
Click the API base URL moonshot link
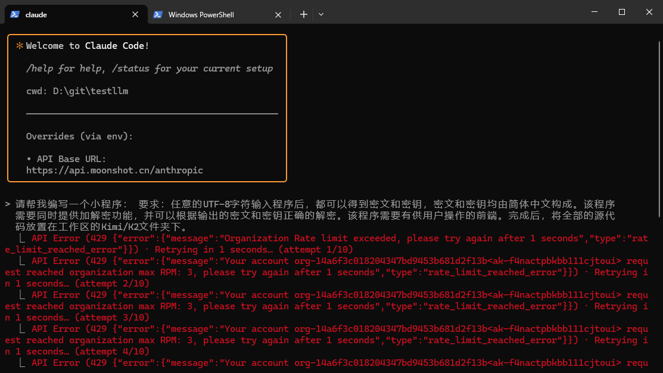[x=114, y=170]
